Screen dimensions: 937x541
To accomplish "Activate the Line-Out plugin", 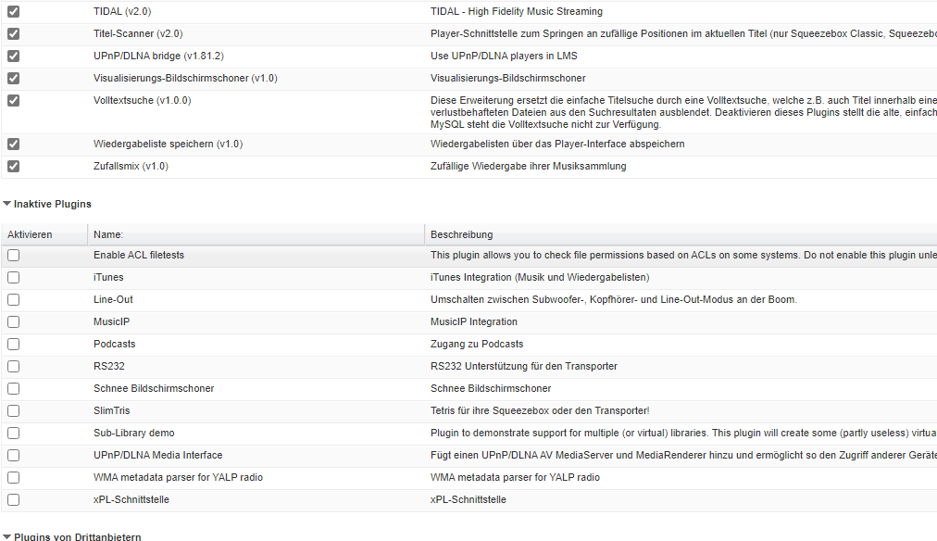I will tap(13, 300).
